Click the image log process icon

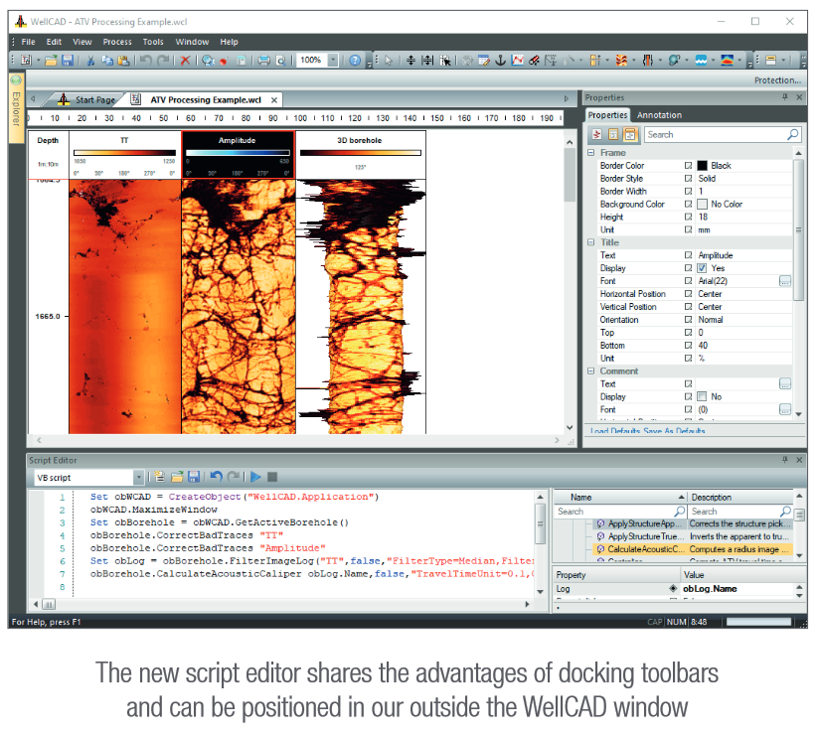621,61
